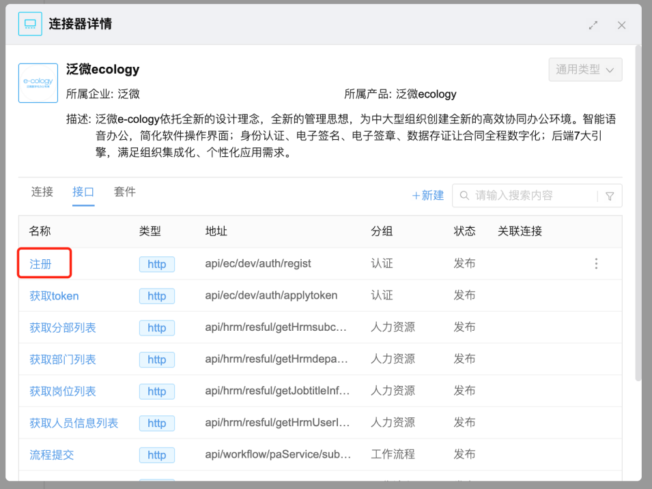Click the http tag in 获取岗位列表 row

[x=157, y=391]
